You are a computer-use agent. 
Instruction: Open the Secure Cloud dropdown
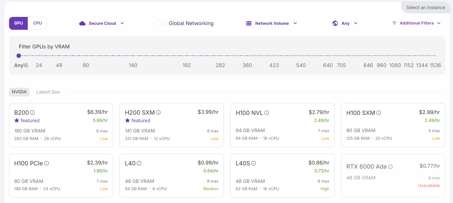102,23
